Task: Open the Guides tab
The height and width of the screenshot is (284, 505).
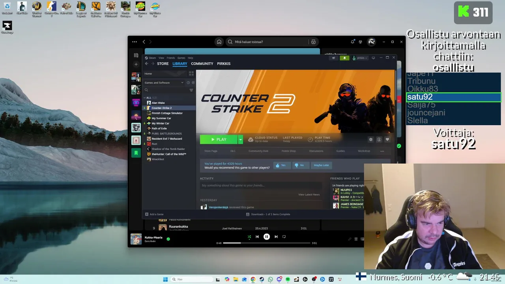Action: tap(340, 151)
